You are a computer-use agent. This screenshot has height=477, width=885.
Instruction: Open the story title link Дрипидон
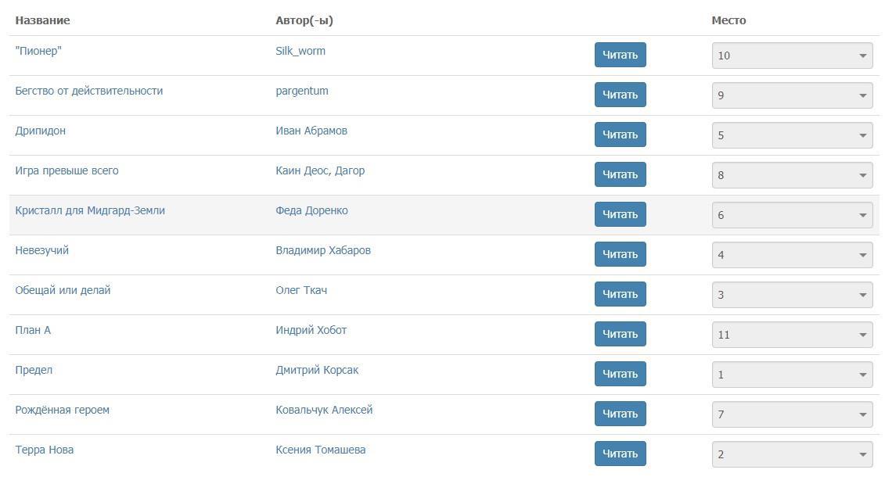pos(41,131)
